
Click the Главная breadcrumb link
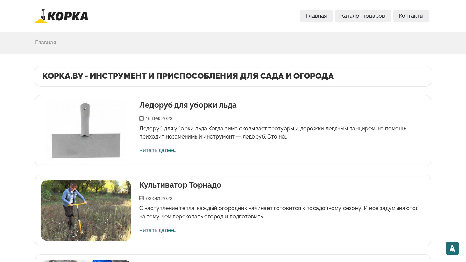(45, 43)
